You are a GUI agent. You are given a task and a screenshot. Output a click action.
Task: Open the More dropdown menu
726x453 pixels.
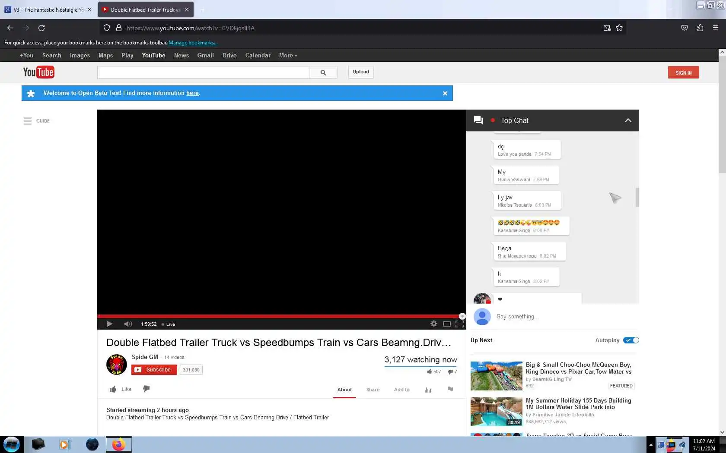[288, 55]
